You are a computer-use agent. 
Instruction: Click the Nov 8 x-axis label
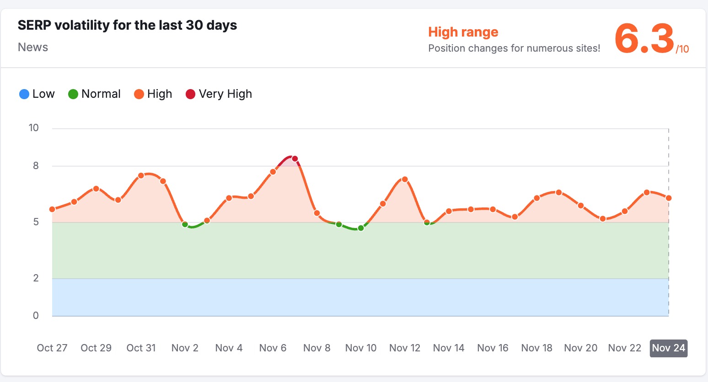pos(316,348)
